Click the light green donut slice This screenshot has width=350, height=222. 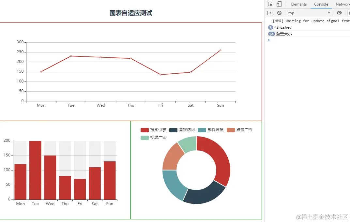click(189, 143)
